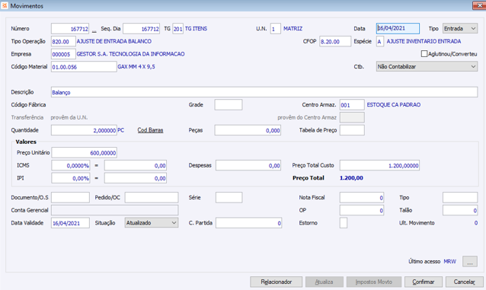The width and height of the screenshot is (486, 290).
Task: Click the Preço Total Custo field
Action: [379, 165]
